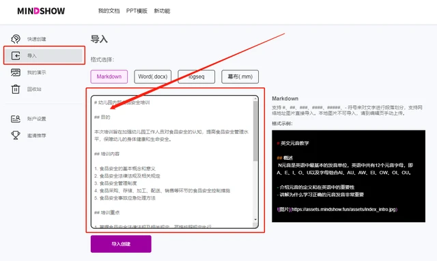This screenshot has width=437, height=261.
Task: Click the 账户设置 account card icon
Action: [x=16, y=119]
